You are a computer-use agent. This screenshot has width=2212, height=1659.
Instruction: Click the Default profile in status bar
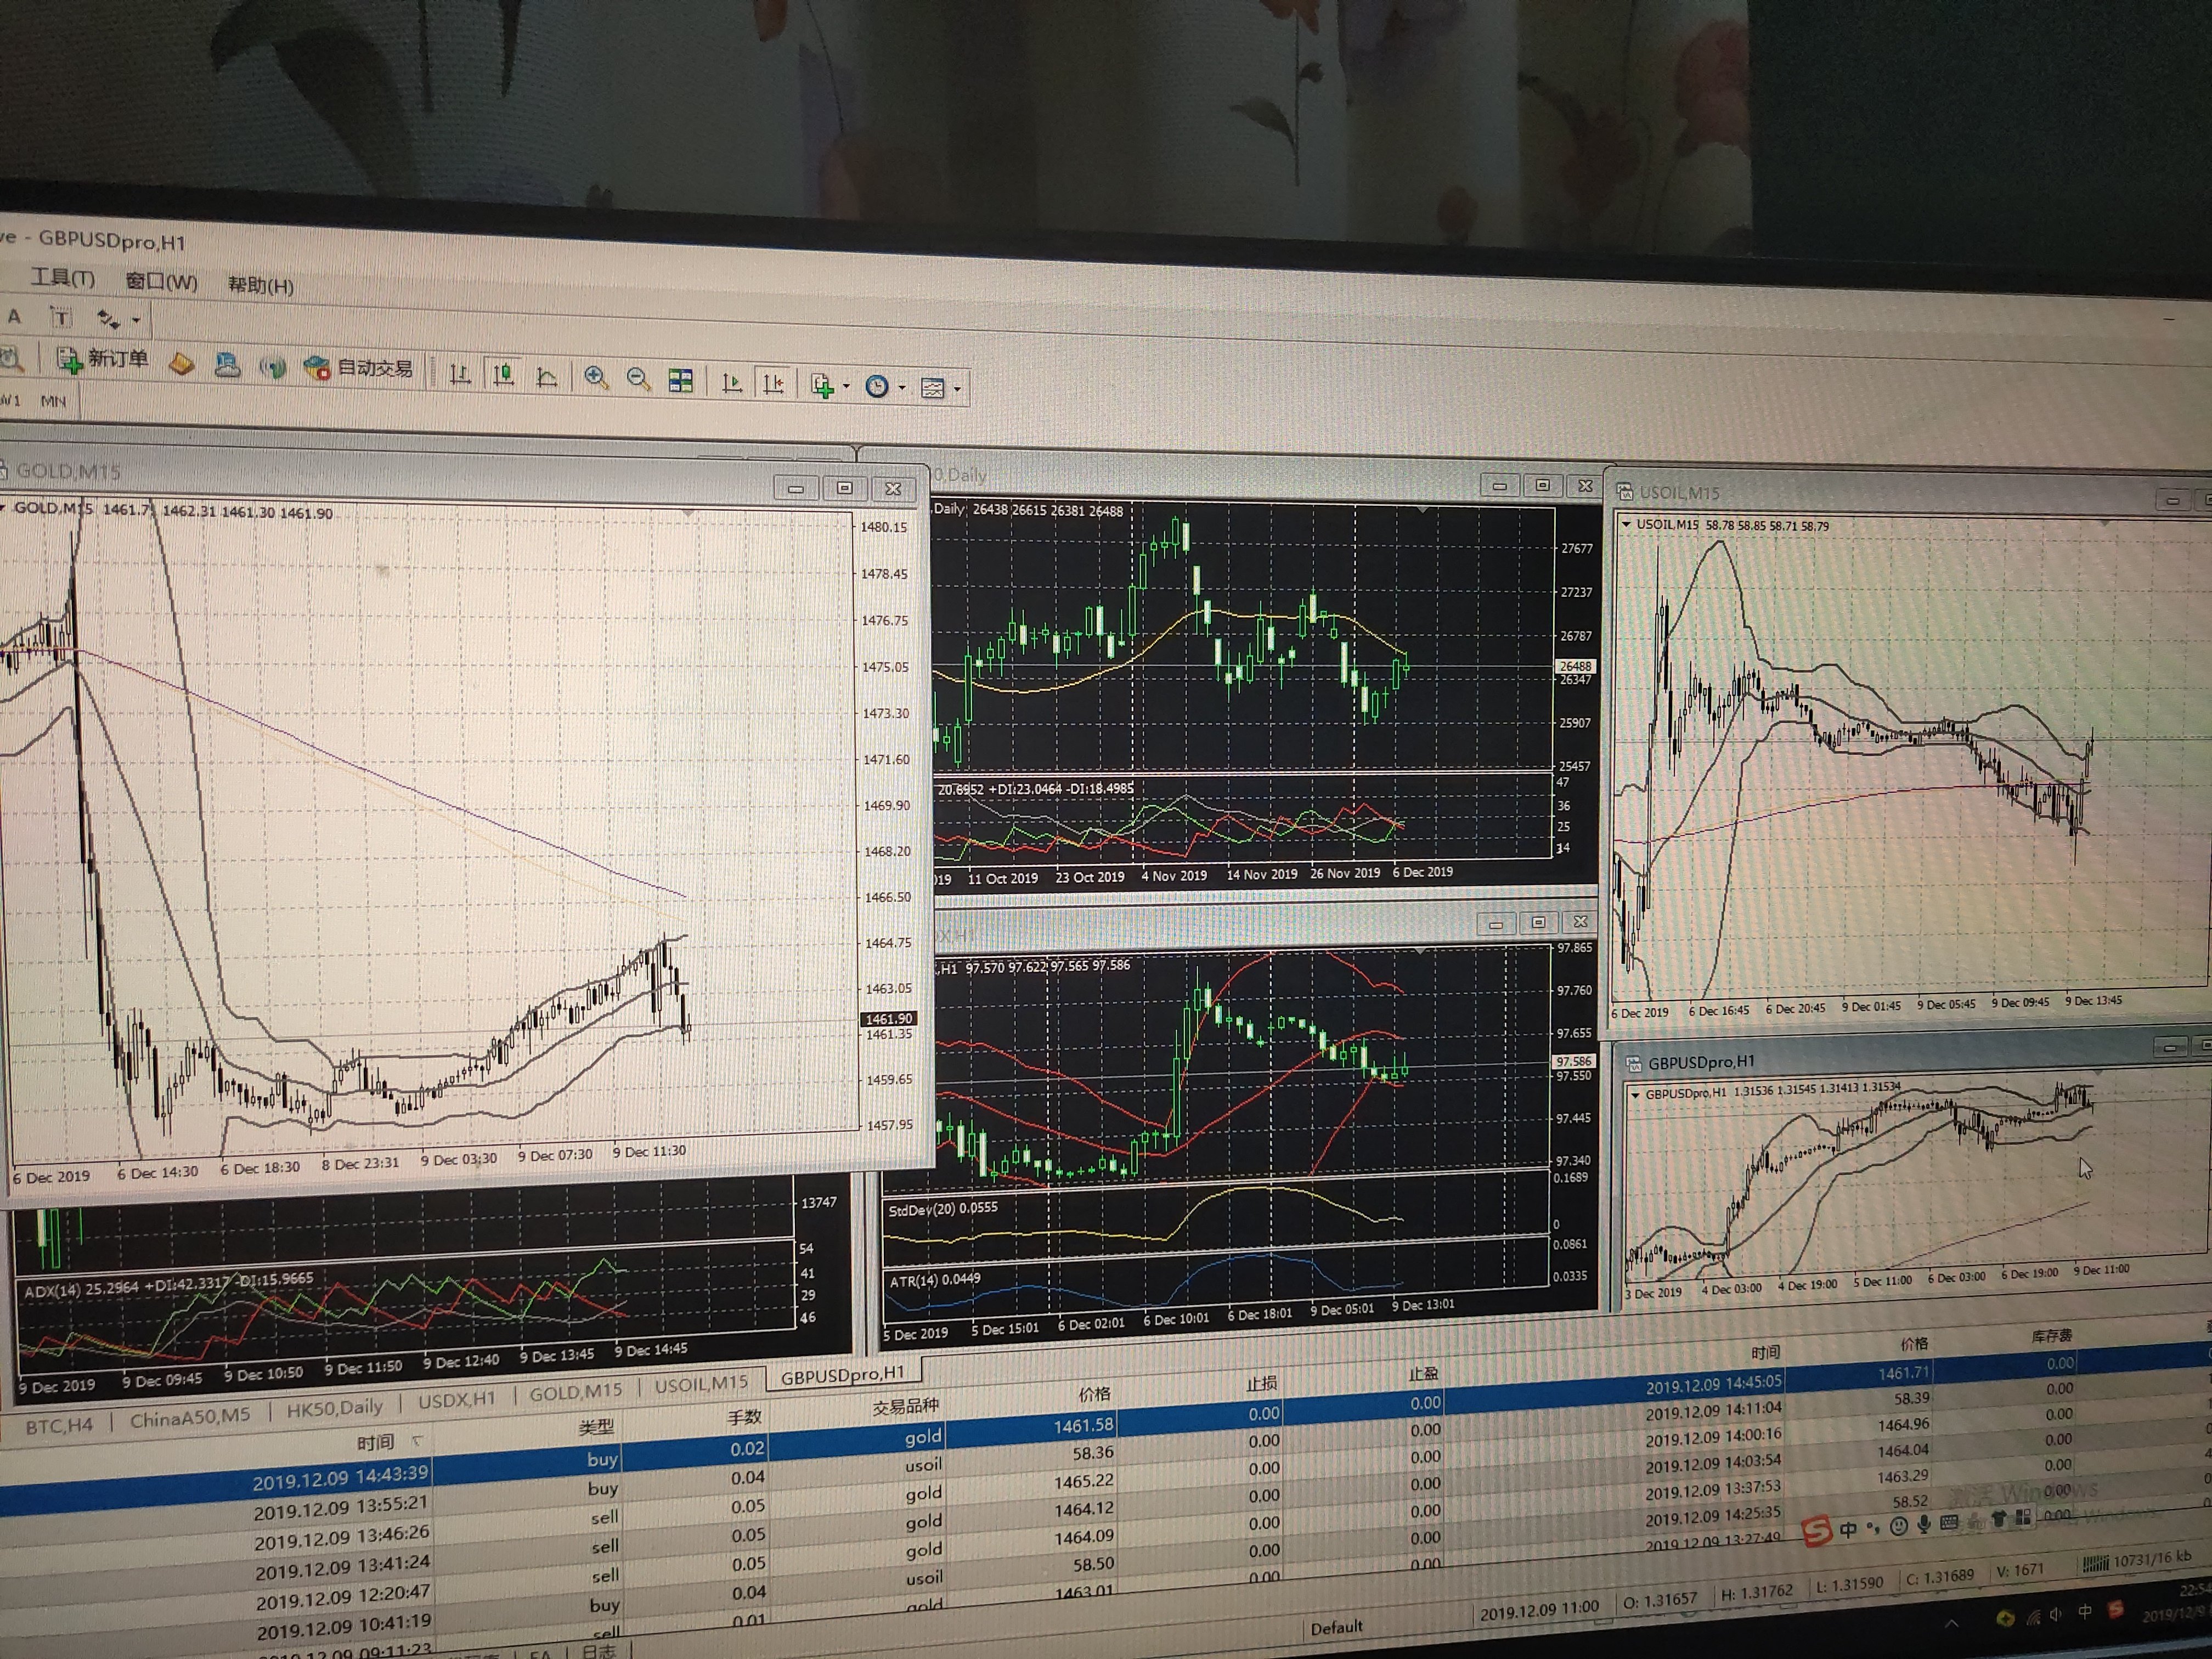(x=1336, y=1627)
